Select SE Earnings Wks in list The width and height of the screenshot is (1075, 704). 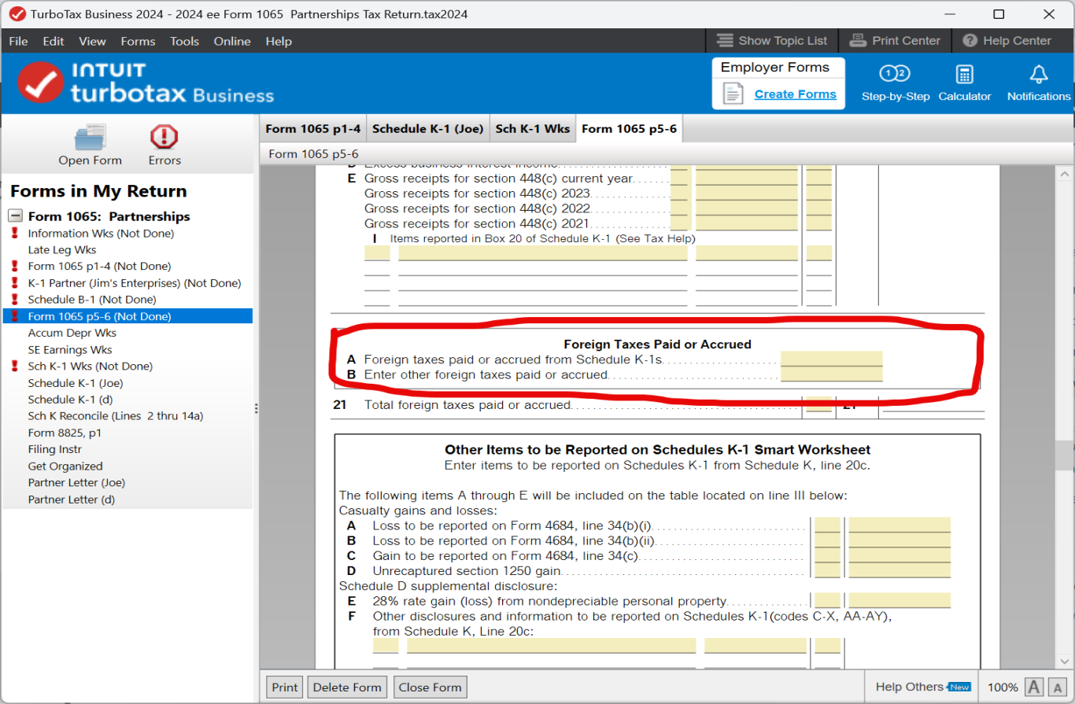click(x=70, y=349)
